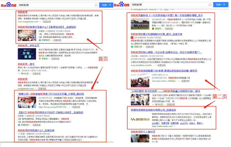
Task: Open the 明德传承 logo thumbnail
Action: pos(140,119)
